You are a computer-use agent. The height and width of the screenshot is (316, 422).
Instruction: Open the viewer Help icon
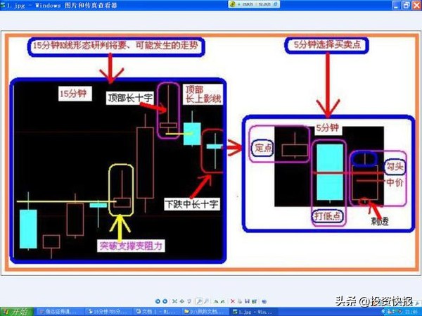pos(264,301)
